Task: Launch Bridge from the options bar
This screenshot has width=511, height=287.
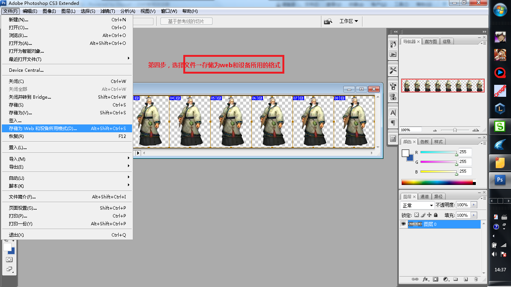Action: click(328, 21)
